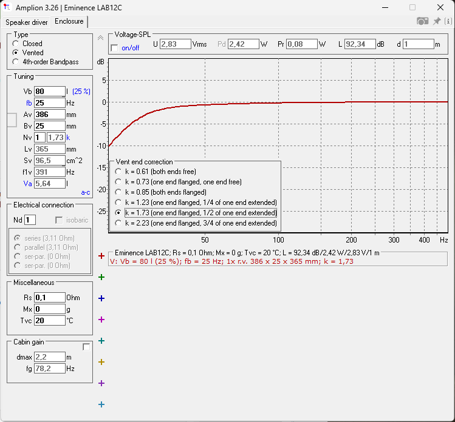Screen dimensions: 455x422
Task: Click the dmax cabin gain field
Action: pyautogui.click(x=50, y=357)
